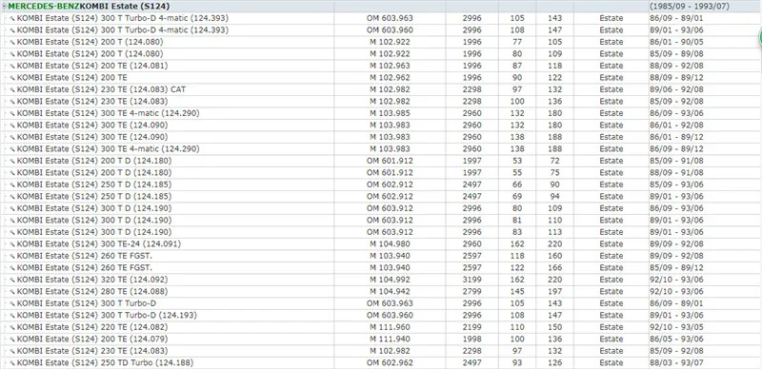This screenshot has height=369, width=762.
Task: Click the icon of the 200 T D row with 53 and 72
Action: tap(12, 161)
